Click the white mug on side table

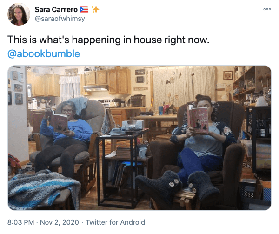point(143,153)
